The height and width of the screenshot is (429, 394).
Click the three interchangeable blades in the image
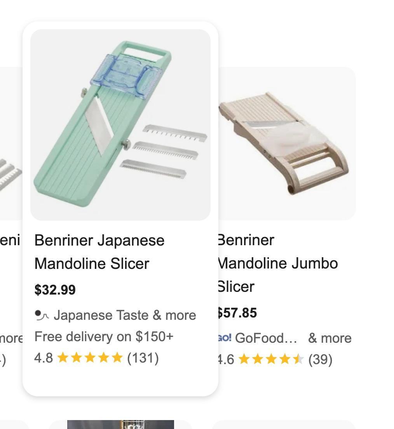tap(163, 152)
